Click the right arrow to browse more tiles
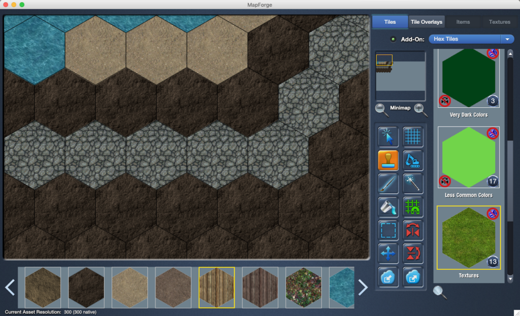This screenshot has height=316, width=520. point(363,287)
